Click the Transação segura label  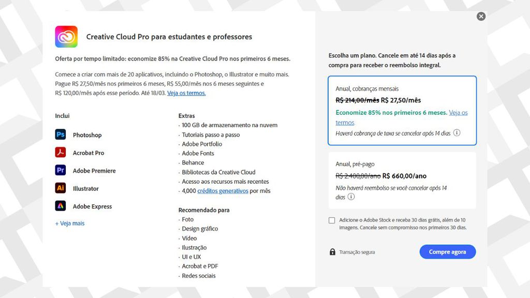click(356, 252)
